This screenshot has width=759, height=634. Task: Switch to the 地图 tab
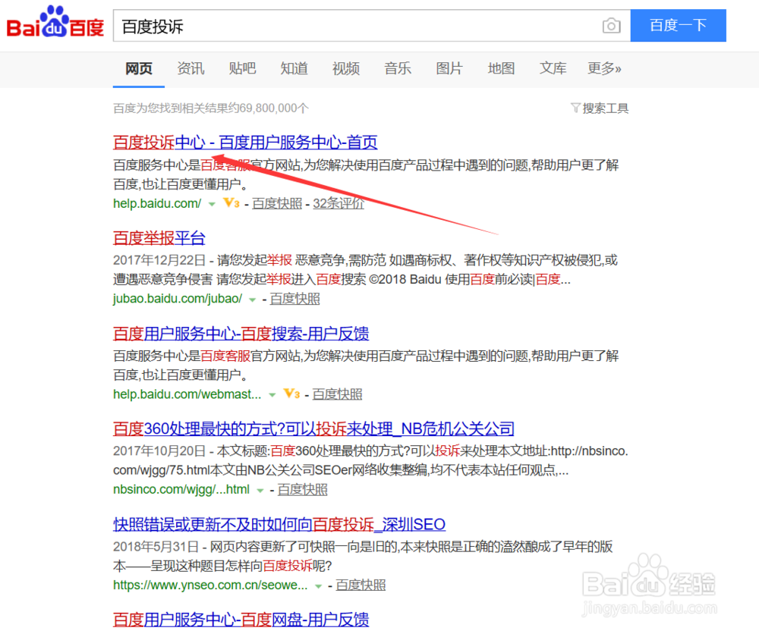point(501,68)
